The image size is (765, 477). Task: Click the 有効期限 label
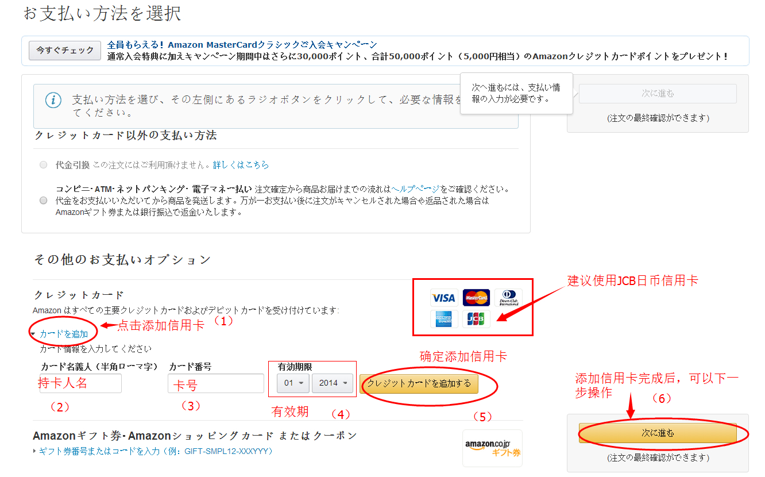coord(295,367)
